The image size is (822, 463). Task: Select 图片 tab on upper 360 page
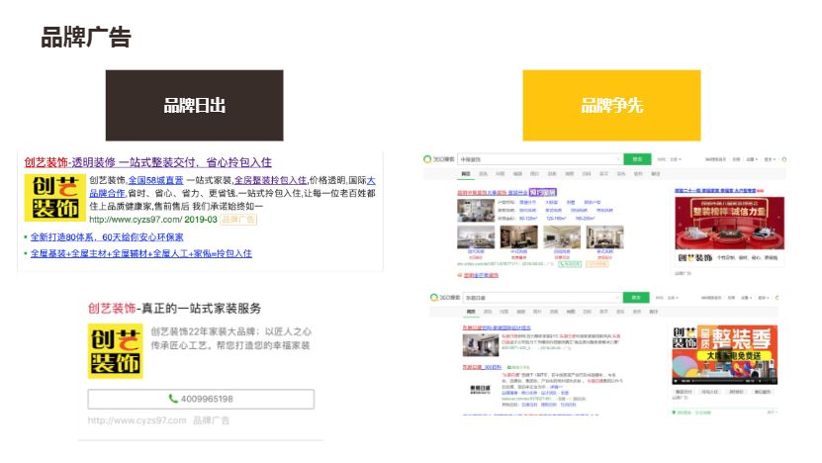click(x=535, y=173)
